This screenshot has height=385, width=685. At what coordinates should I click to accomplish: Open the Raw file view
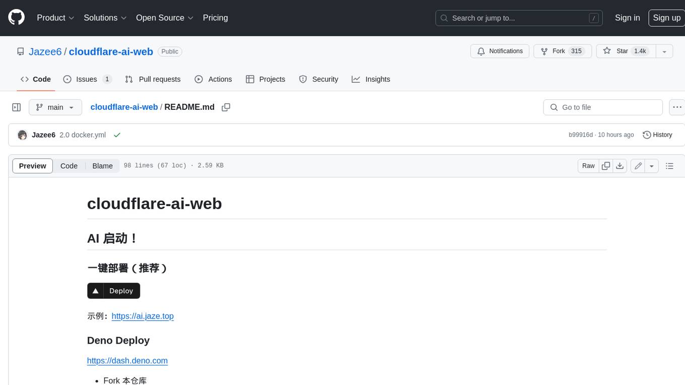coord(588,166)
